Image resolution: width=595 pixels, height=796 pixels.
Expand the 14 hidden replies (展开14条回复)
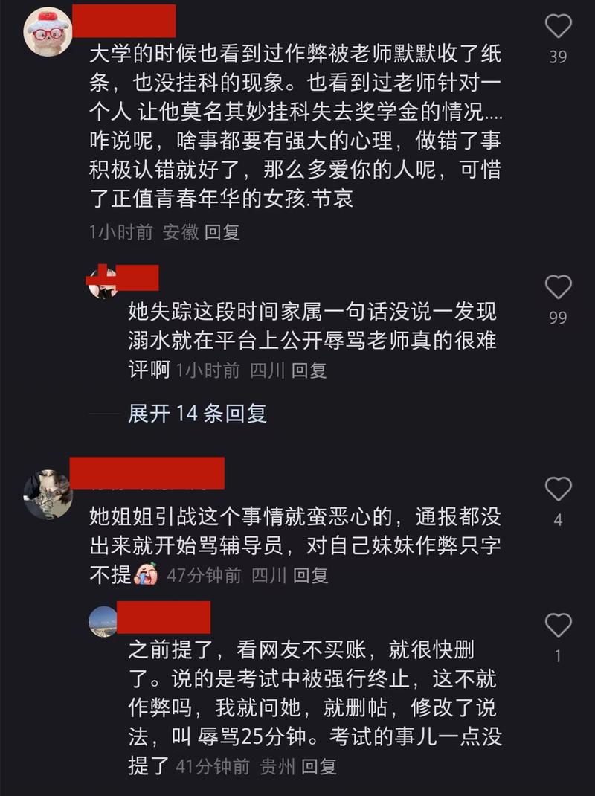pyautogui.click(x=198, y=413)
